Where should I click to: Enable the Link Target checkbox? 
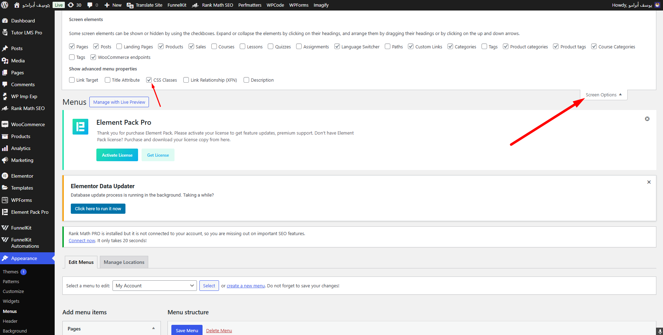click(72, 80)
